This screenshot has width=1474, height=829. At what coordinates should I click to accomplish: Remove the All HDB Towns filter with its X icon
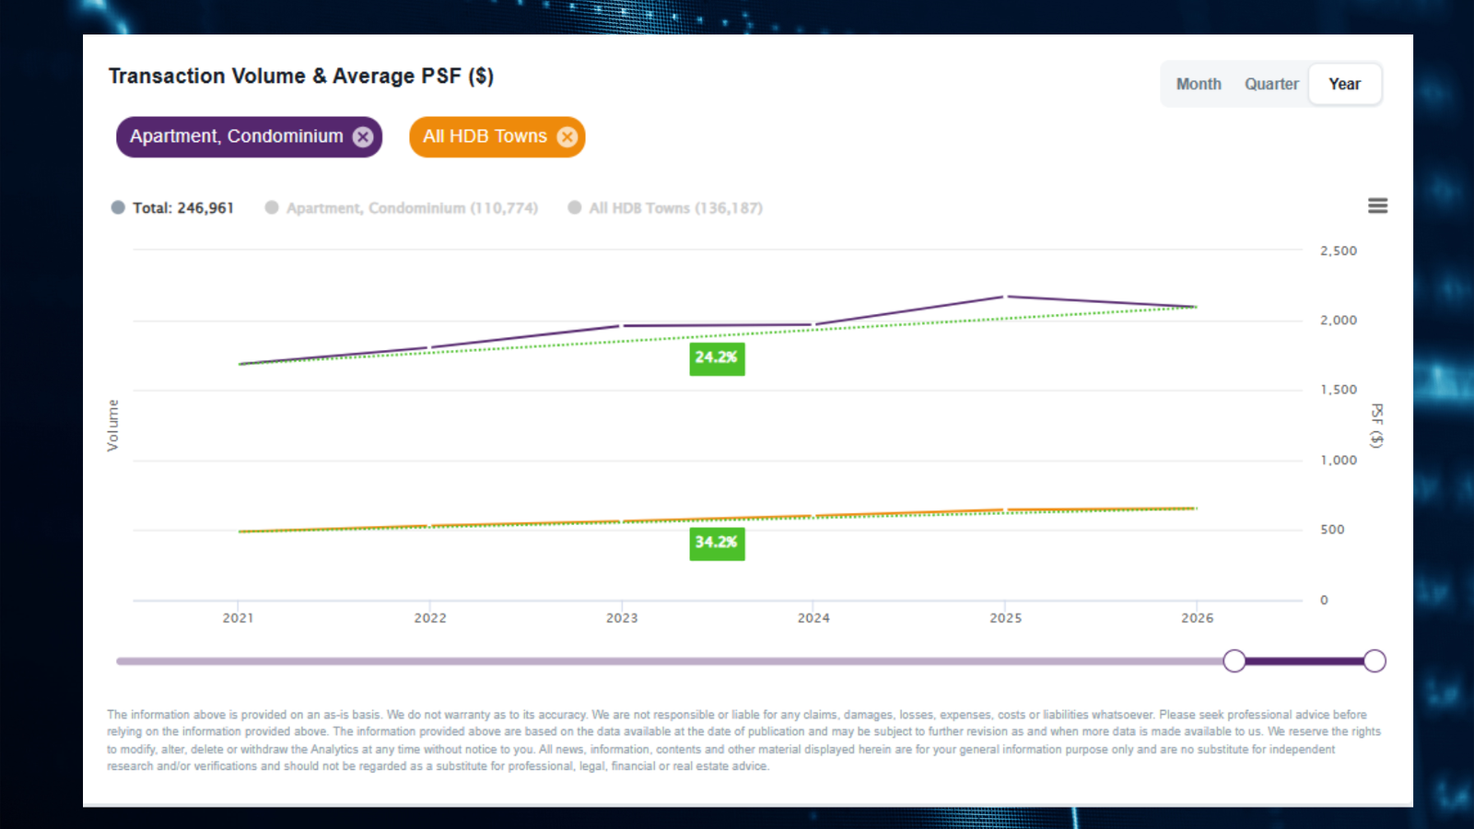(x=567, y=136)
